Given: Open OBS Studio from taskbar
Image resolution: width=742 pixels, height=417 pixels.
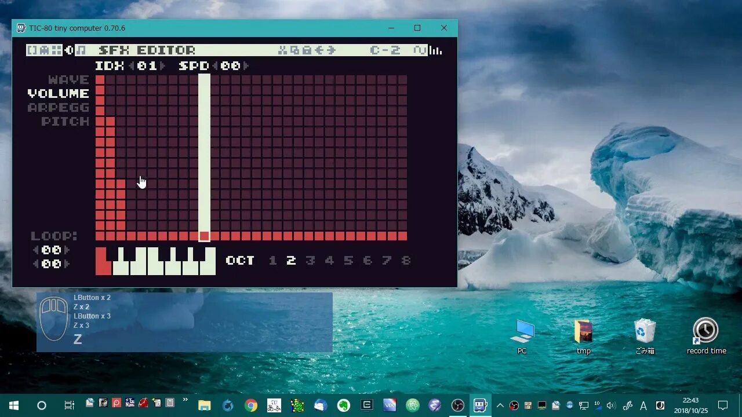Looking at the screenshot, I should pyautogui.click(x=458, y=405).
